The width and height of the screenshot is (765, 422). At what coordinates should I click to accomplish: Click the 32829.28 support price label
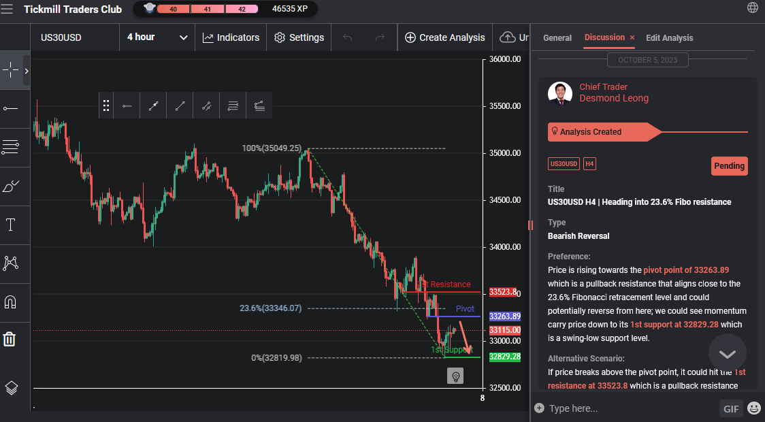tap(505, 357)
